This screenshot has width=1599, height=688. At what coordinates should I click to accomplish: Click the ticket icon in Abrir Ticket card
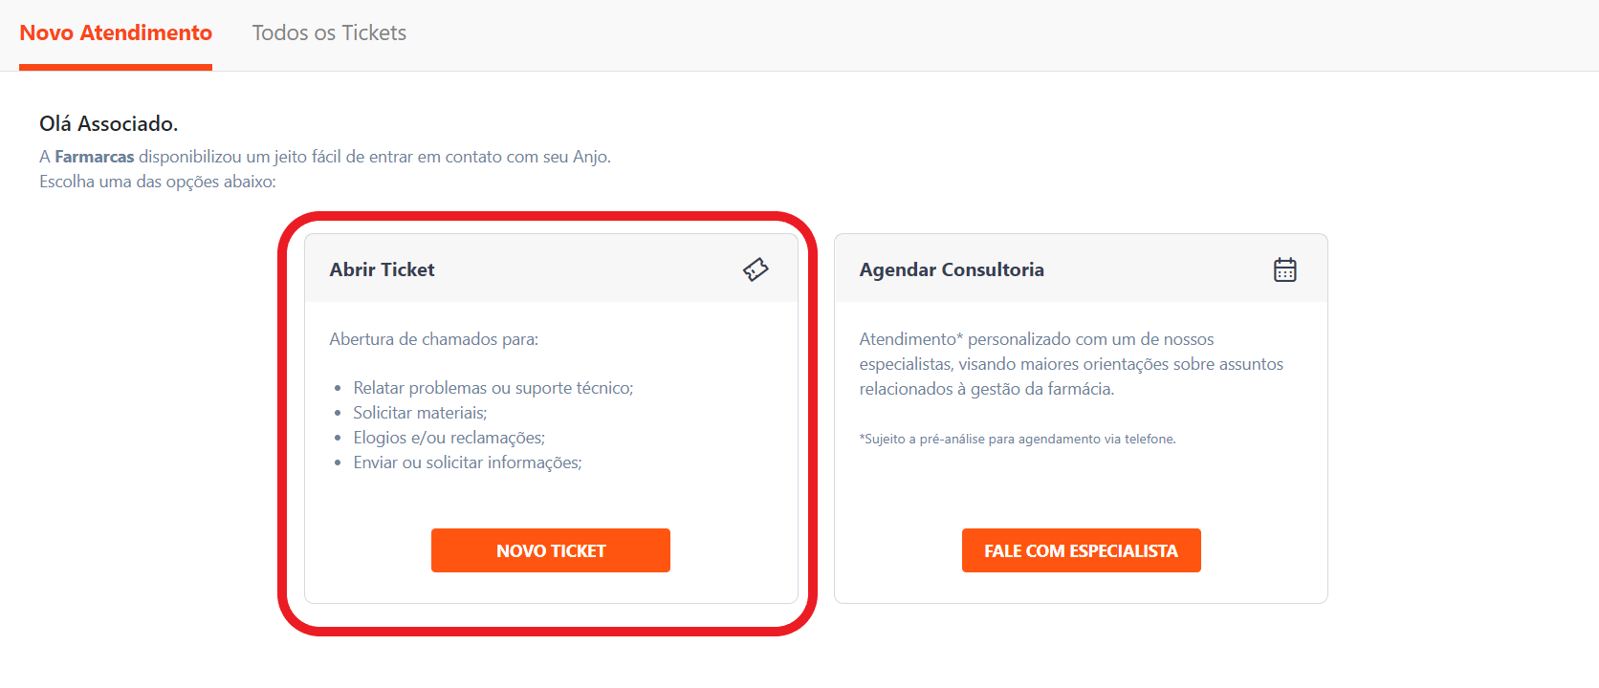pyautogui.click(x=756, y=269)
